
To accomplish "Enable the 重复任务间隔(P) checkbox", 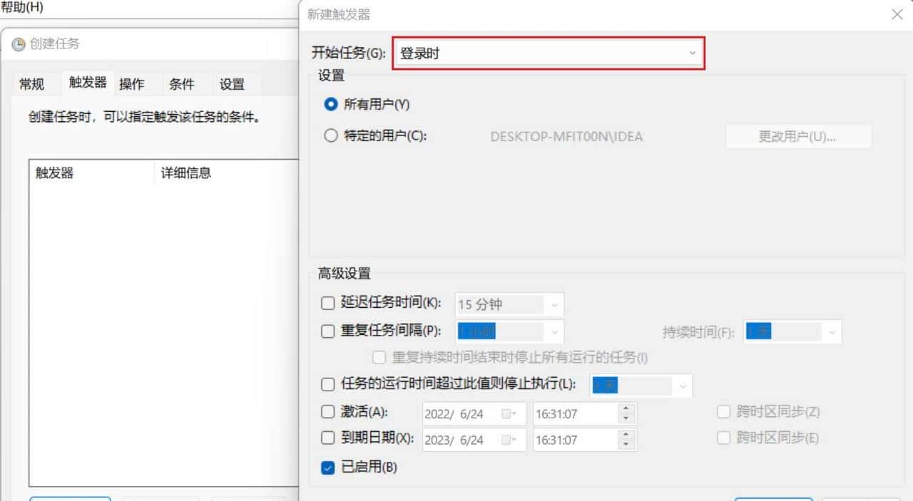I will (x=327, y=331).
